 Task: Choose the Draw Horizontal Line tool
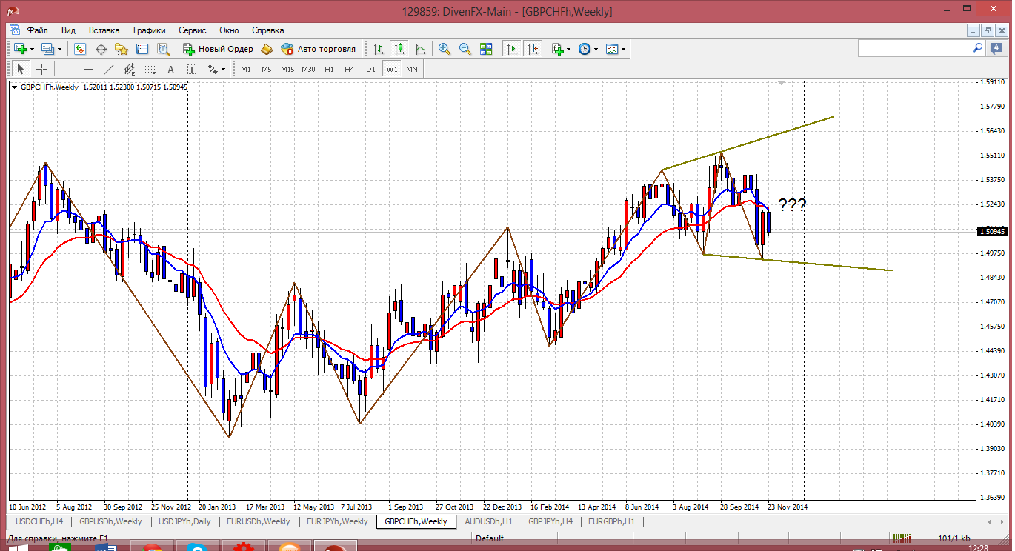click(88, 69)
